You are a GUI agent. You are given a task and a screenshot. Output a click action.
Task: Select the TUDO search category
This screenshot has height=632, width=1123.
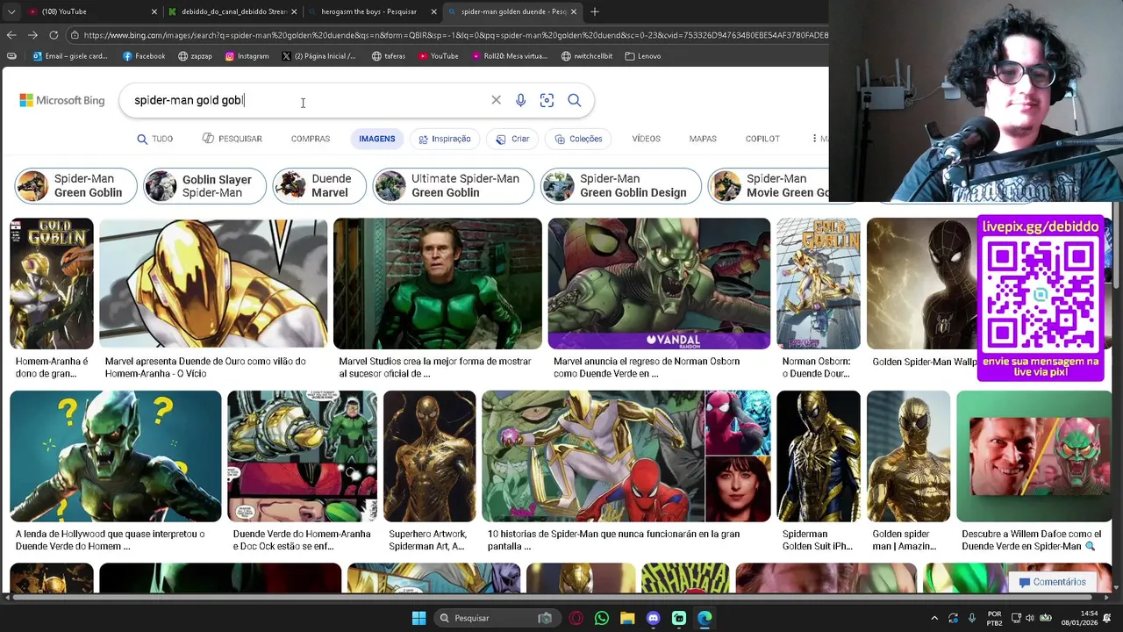point(155,139)
